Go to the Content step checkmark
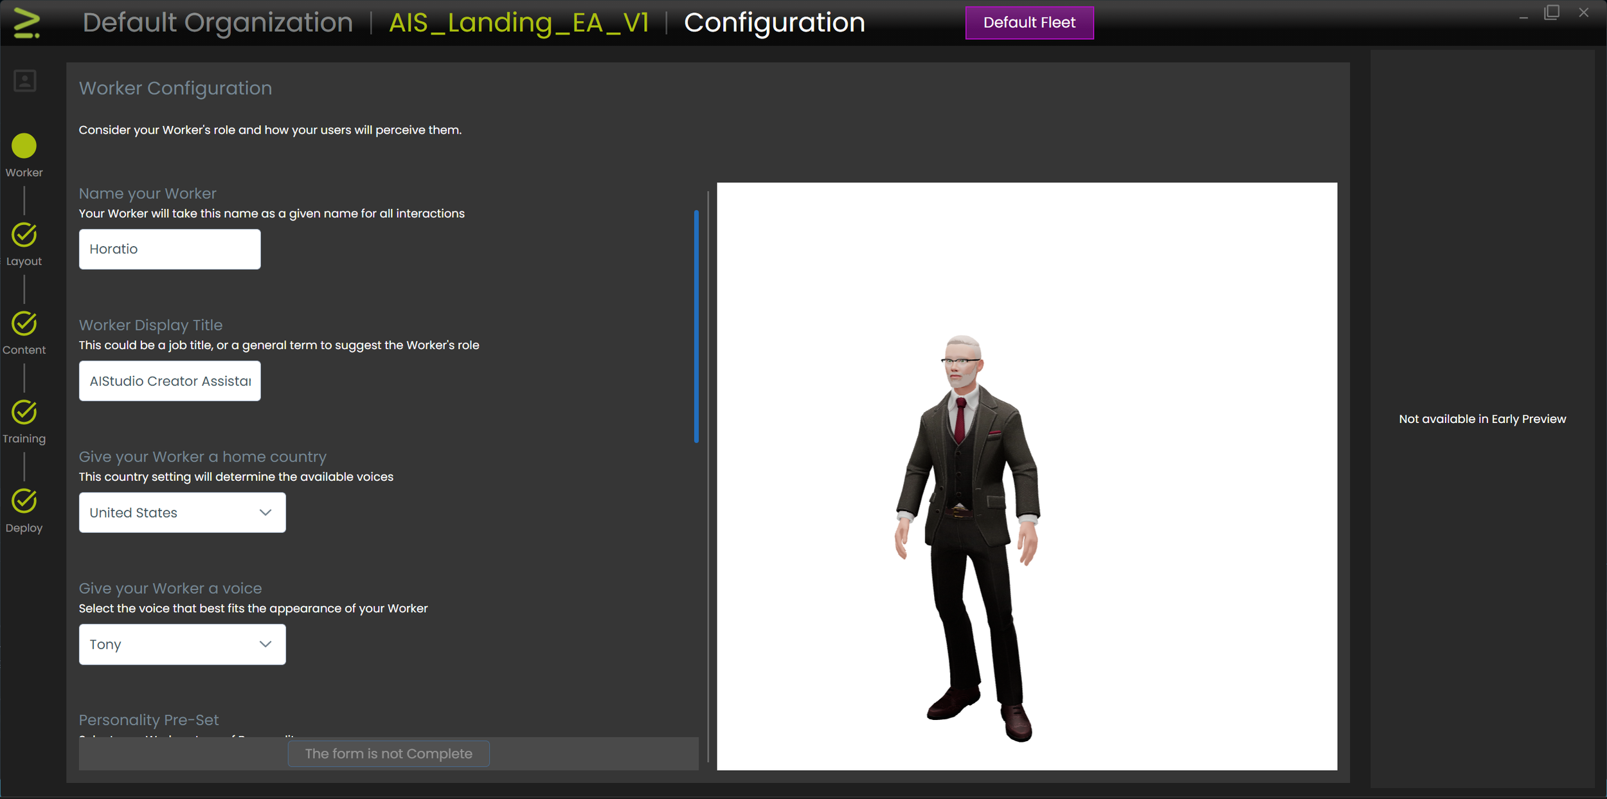The height and width of the screenshot is (799, 1607). [24, 324]
